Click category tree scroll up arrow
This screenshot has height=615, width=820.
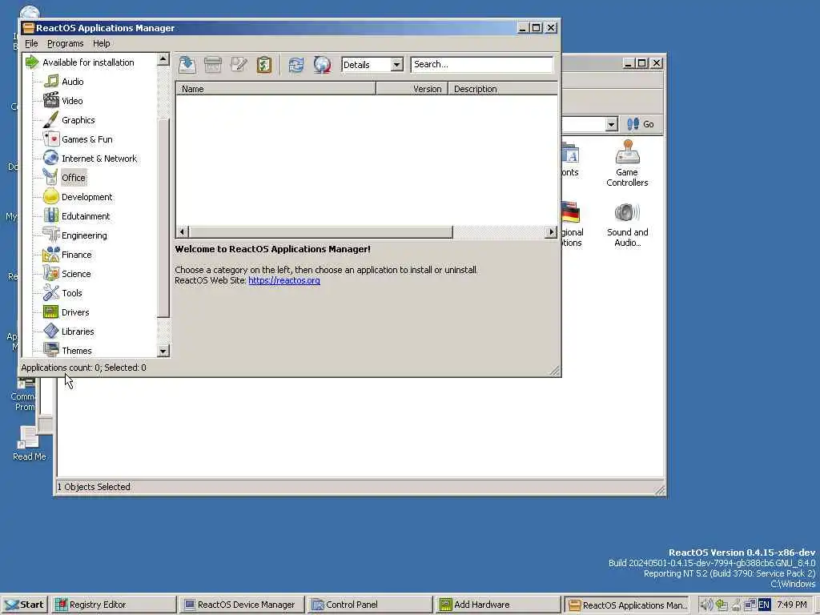point(163,59)
